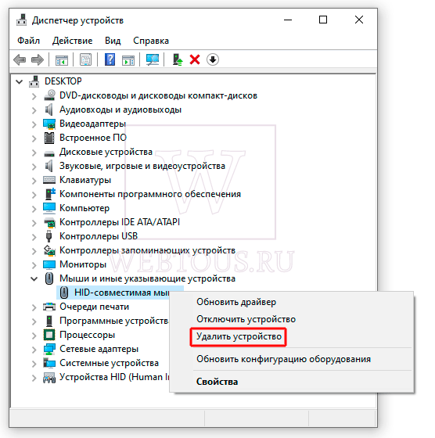Click the HID-совместимая мышь mouse icon
This screenshot has width=435, height=438.
[x=64, y=293]
